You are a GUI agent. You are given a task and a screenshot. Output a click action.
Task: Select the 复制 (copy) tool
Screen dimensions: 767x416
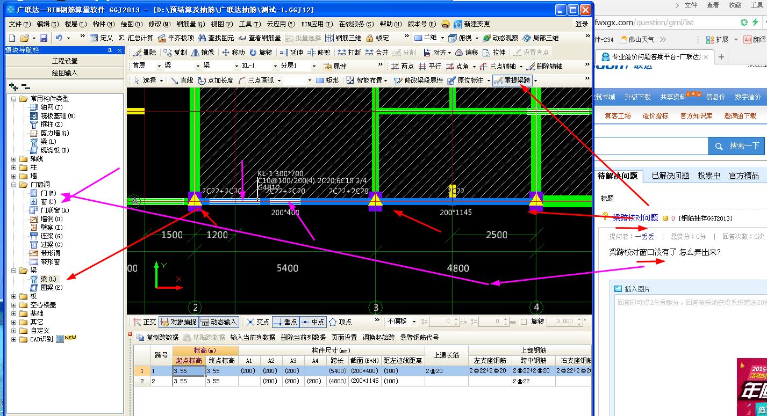176,52
